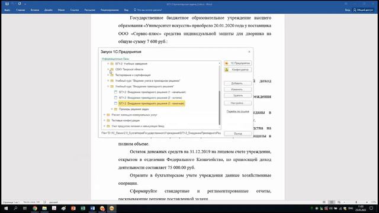Click the zoom slider in Word status bar

coord(356,202)
